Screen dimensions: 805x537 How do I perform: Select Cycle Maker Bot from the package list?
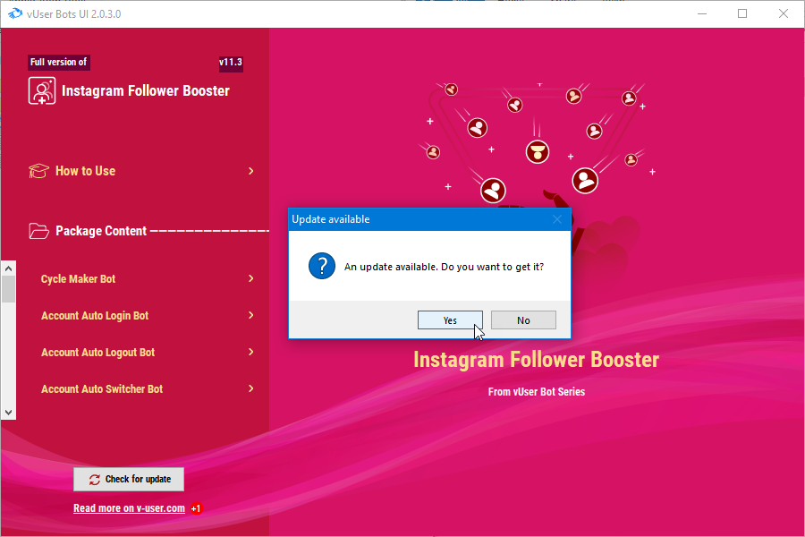[78, 278]
